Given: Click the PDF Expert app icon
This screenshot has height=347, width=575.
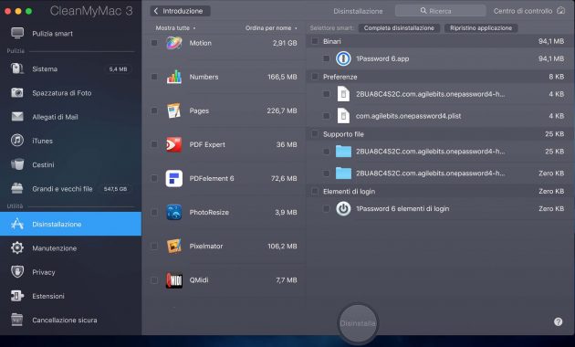Looking at the screenshot, I should tap(173, 144).
